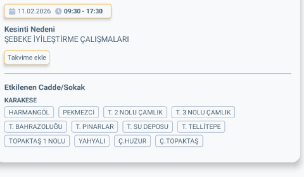Click the Etkilenen Cadde/Sokak heading
Image resolution: width=304 pixels, height=177 pixels.
click(x=45, y=87)
